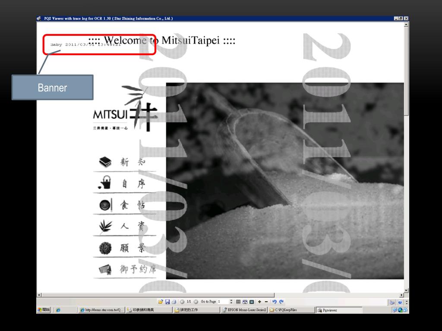Click the large grayscale food photo
The height and width of the screenshot is (331, 442).
click(285, 181)
